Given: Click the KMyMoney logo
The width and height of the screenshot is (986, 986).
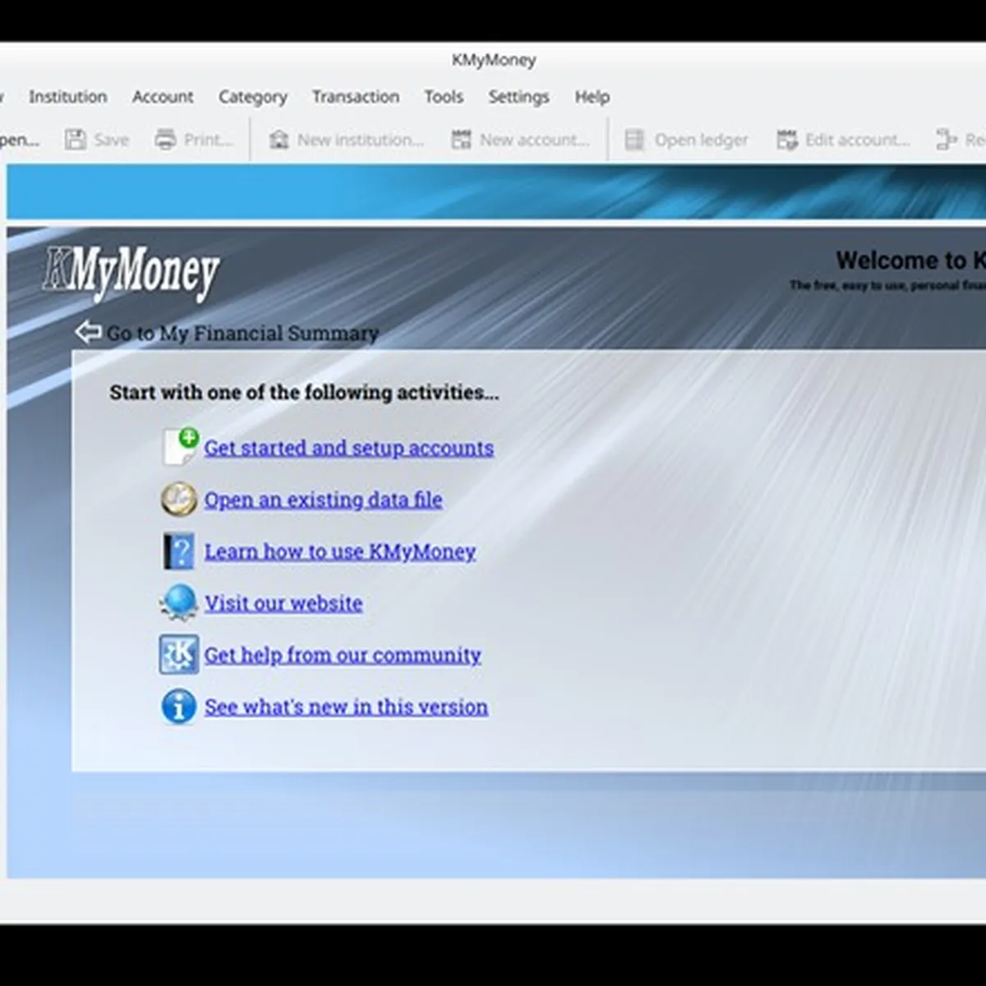Looking at the screenshot, I should [x=131, y=272].
